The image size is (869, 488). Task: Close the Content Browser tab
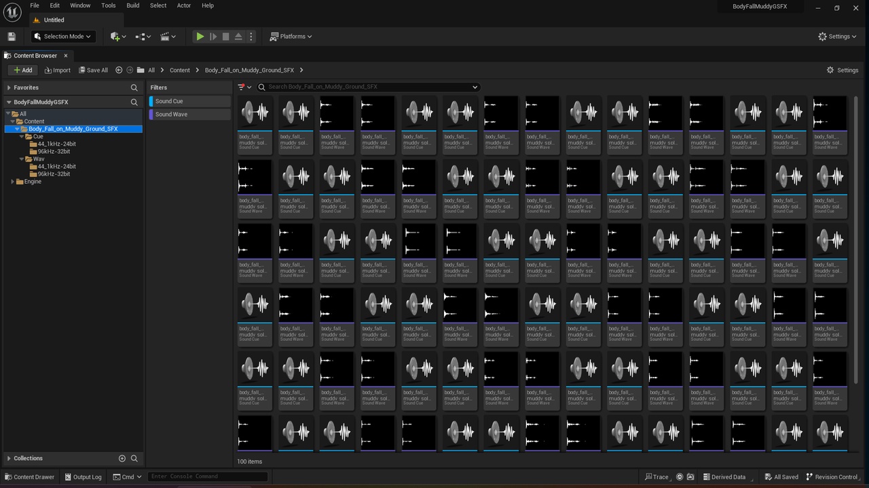coord(66,56)
